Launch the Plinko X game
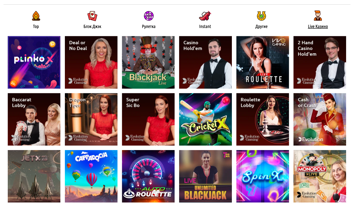Viewport: 354px width, 206px height. coord(34,62)
